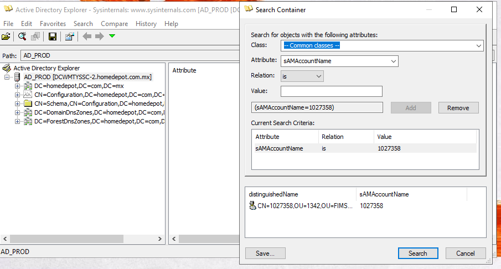Open the Favorites menu
The height and width of the screenshot is (269, 501).
53,24
